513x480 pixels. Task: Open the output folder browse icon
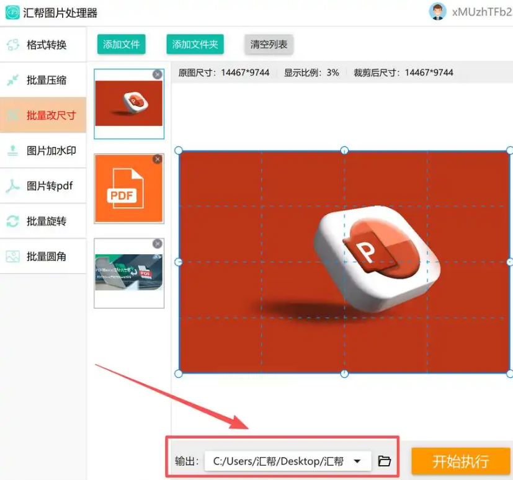(384, 461)
